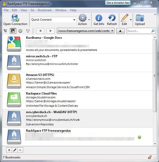Click the search magnifier icon
Viewport: 159px width, 162px height.
[153, 31]
